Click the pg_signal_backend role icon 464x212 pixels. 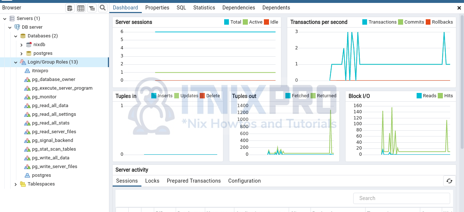[27, 140]
